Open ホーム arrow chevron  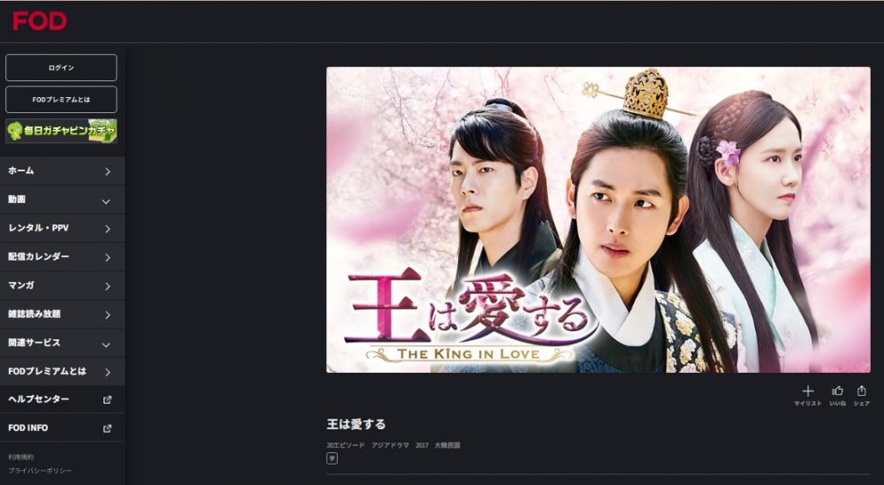pyautogui.click(x=108, y=171)
